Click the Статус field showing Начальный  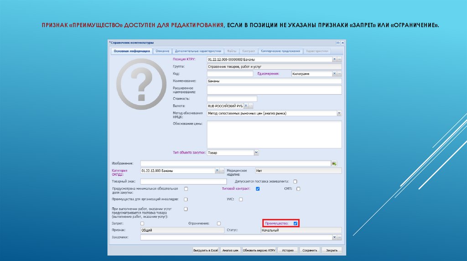click(301, 230)
